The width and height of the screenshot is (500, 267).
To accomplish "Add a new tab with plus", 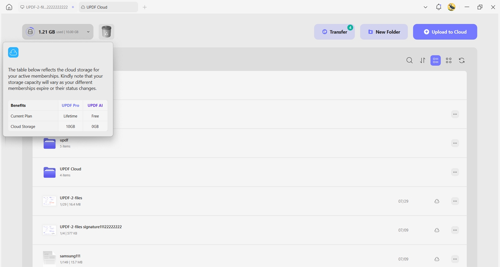I will (x=145, y=7).
